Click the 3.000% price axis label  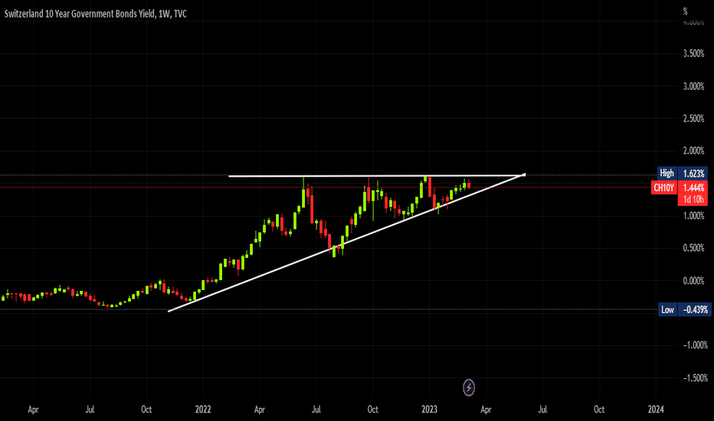[693, 86]
